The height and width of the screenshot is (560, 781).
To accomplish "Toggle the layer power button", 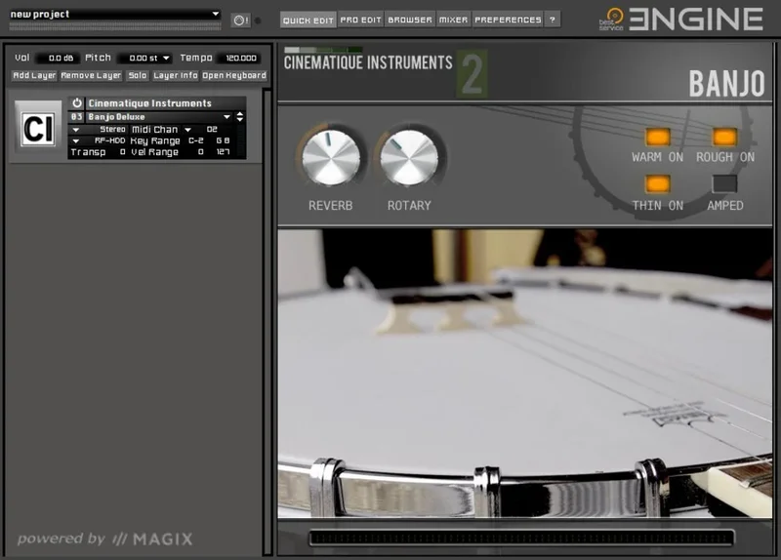I will click(x=77, y=103).
